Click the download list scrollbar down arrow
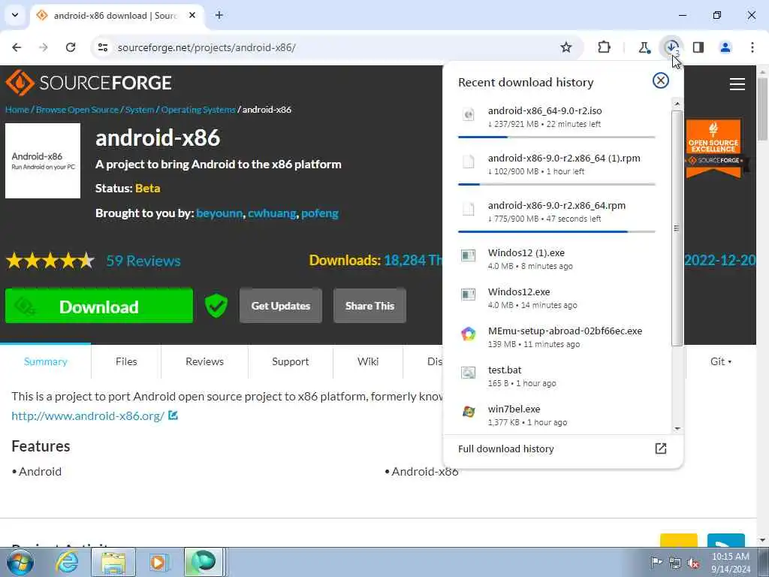The image size is (769, 577). (x=677, y=429)
